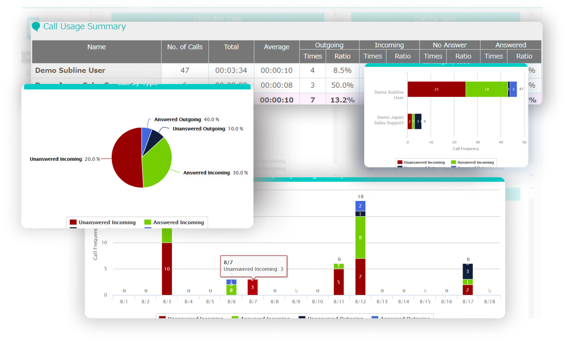Select the Demo Subline User row name
Screen dimensions: 566x342
coord(70,70)
